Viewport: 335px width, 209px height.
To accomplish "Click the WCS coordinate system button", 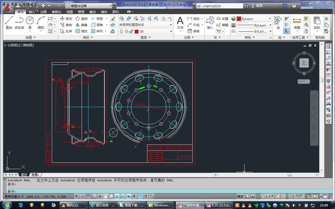I will [304, 82].
